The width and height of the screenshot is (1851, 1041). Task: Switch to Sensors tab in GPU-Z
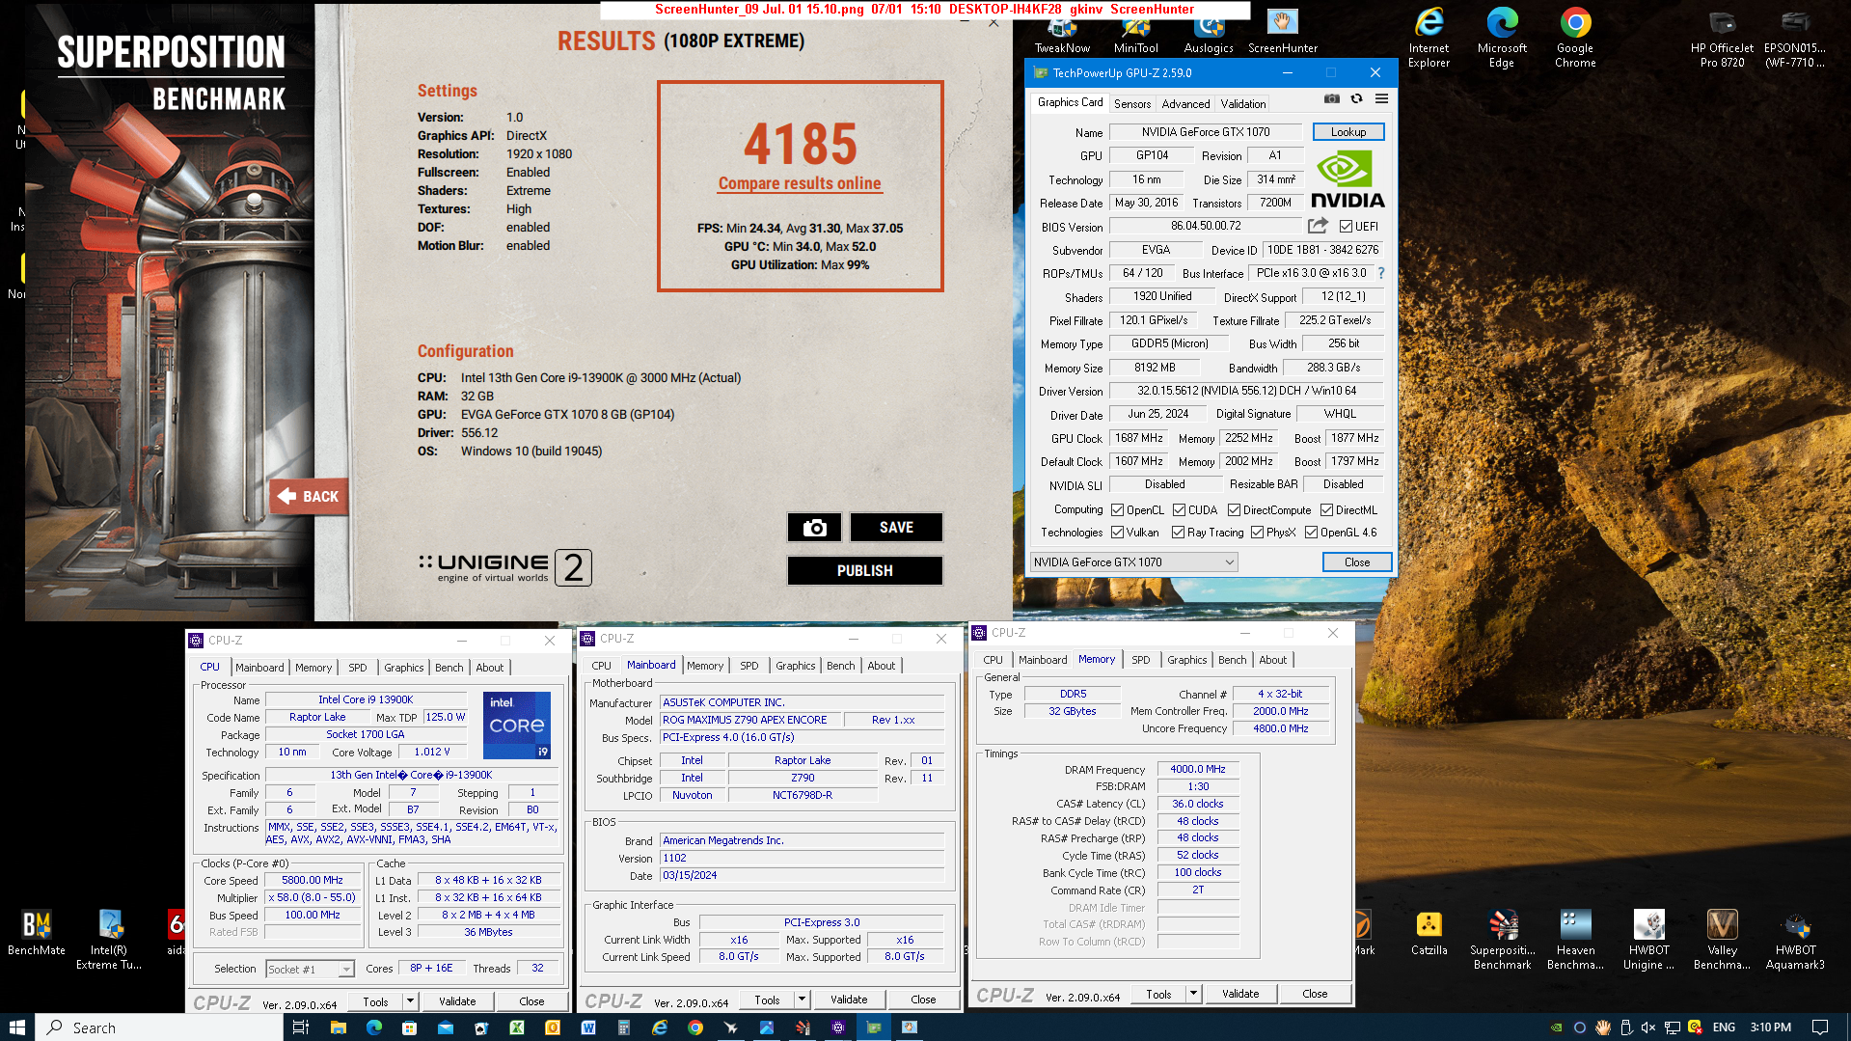[1131, 104]
